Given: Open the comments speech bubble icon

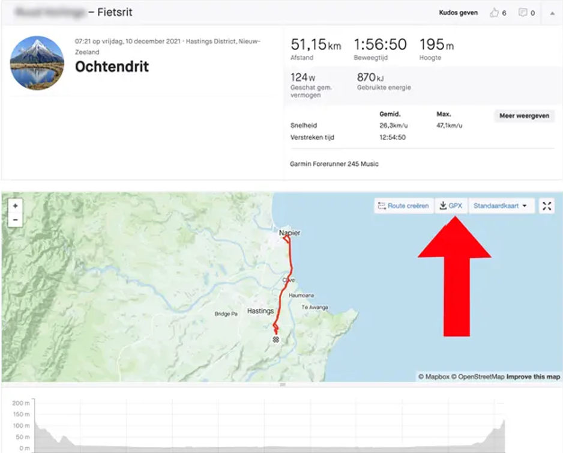Looking at the screenshot, I should tap(523, 13).
